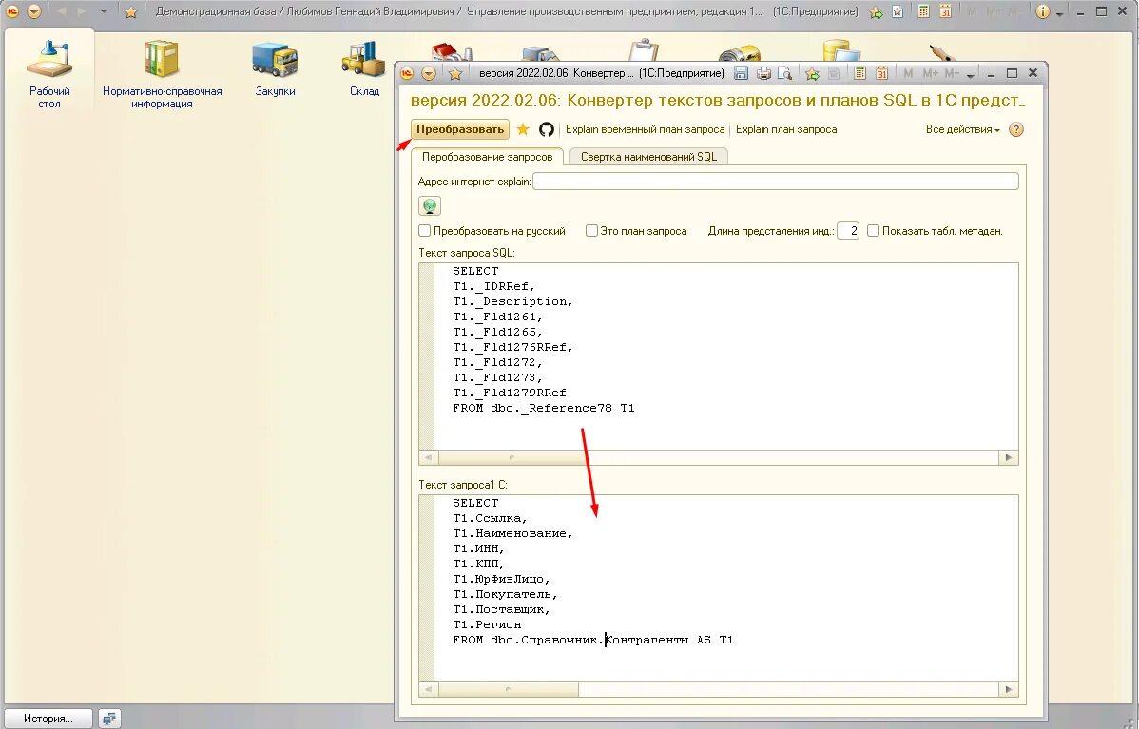Open calculator in converter window title bar
The image size is (1139, 729).
click(860, 73)
